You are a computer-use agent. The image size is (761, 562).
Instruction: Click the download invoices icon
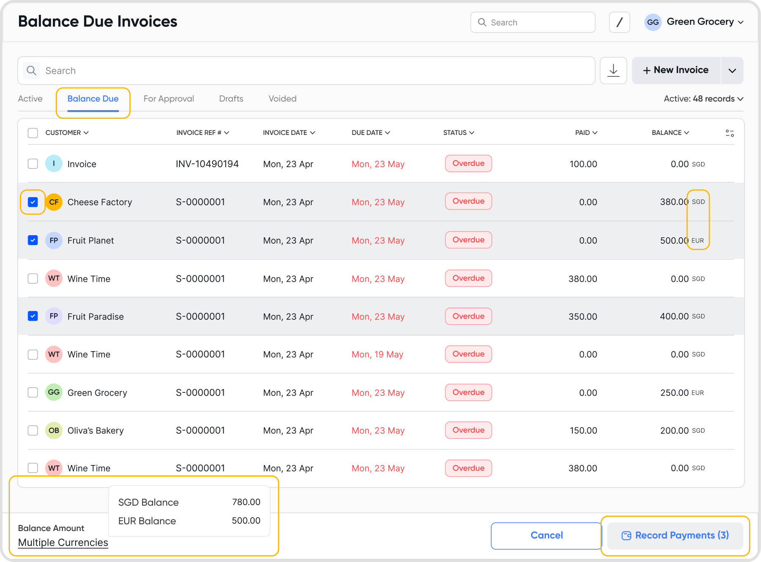[613, 71]
